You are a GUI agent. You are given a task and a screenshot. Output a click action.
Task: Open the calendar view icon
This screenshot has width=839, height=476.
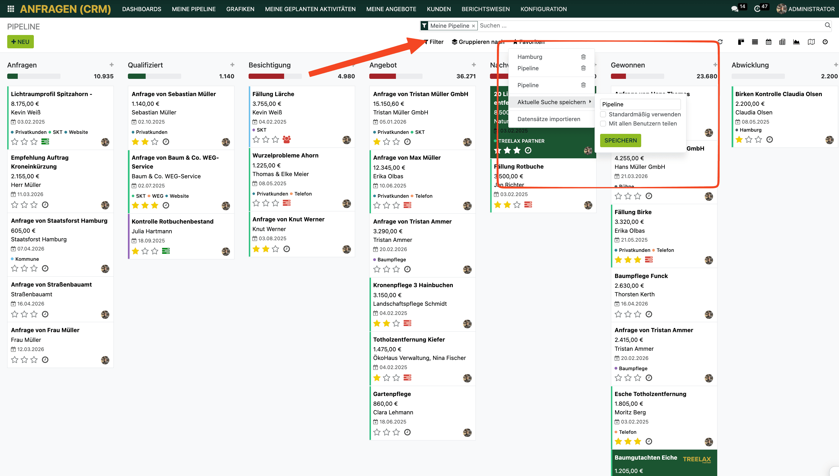pos(769,42)
